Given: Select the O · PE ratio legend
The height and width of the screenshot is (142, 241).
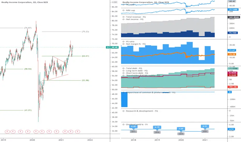Looking at the screenshot, I should click(x=129, y=5).
